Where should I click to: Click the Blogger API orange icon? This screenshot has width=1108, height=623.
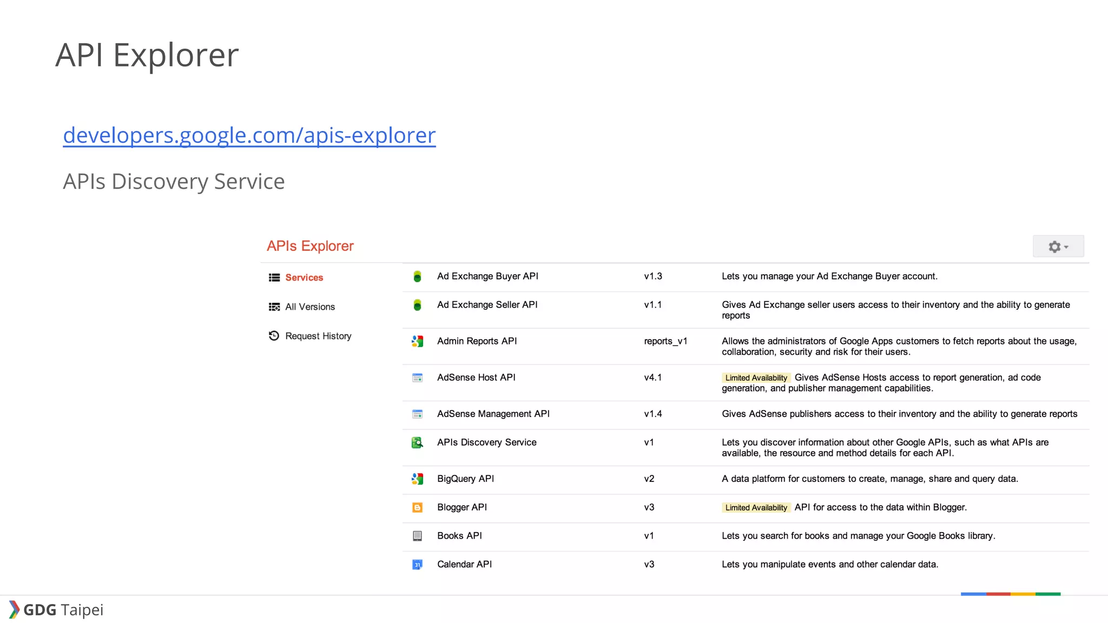pos(417,507)
